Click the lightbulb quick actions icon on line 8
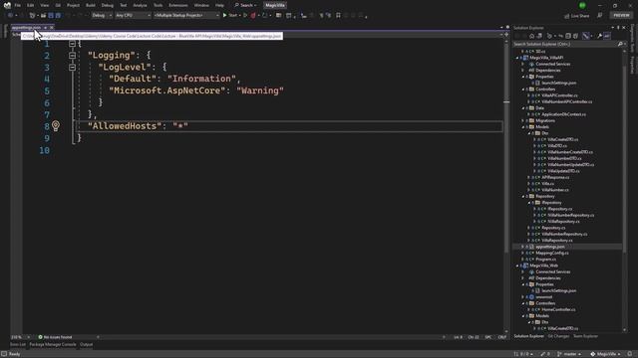Screen dimensions: 638x358 click(x=56, y=126)
